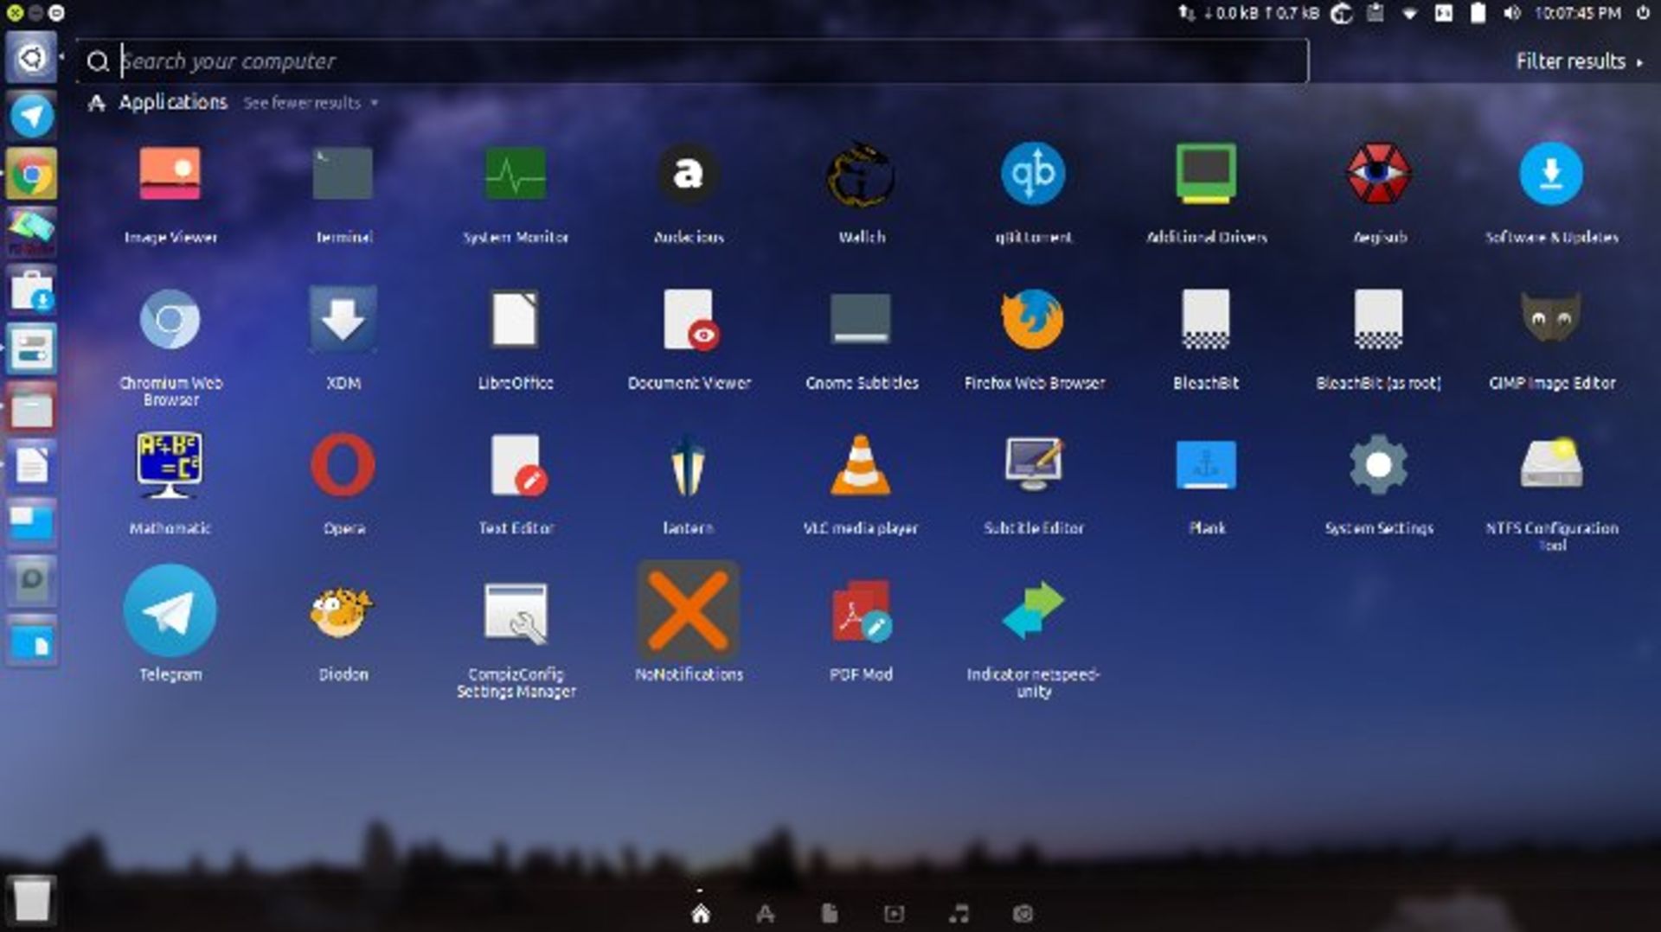Launch NoNotifications app
1661x932 pixels.
coord(689,611)
